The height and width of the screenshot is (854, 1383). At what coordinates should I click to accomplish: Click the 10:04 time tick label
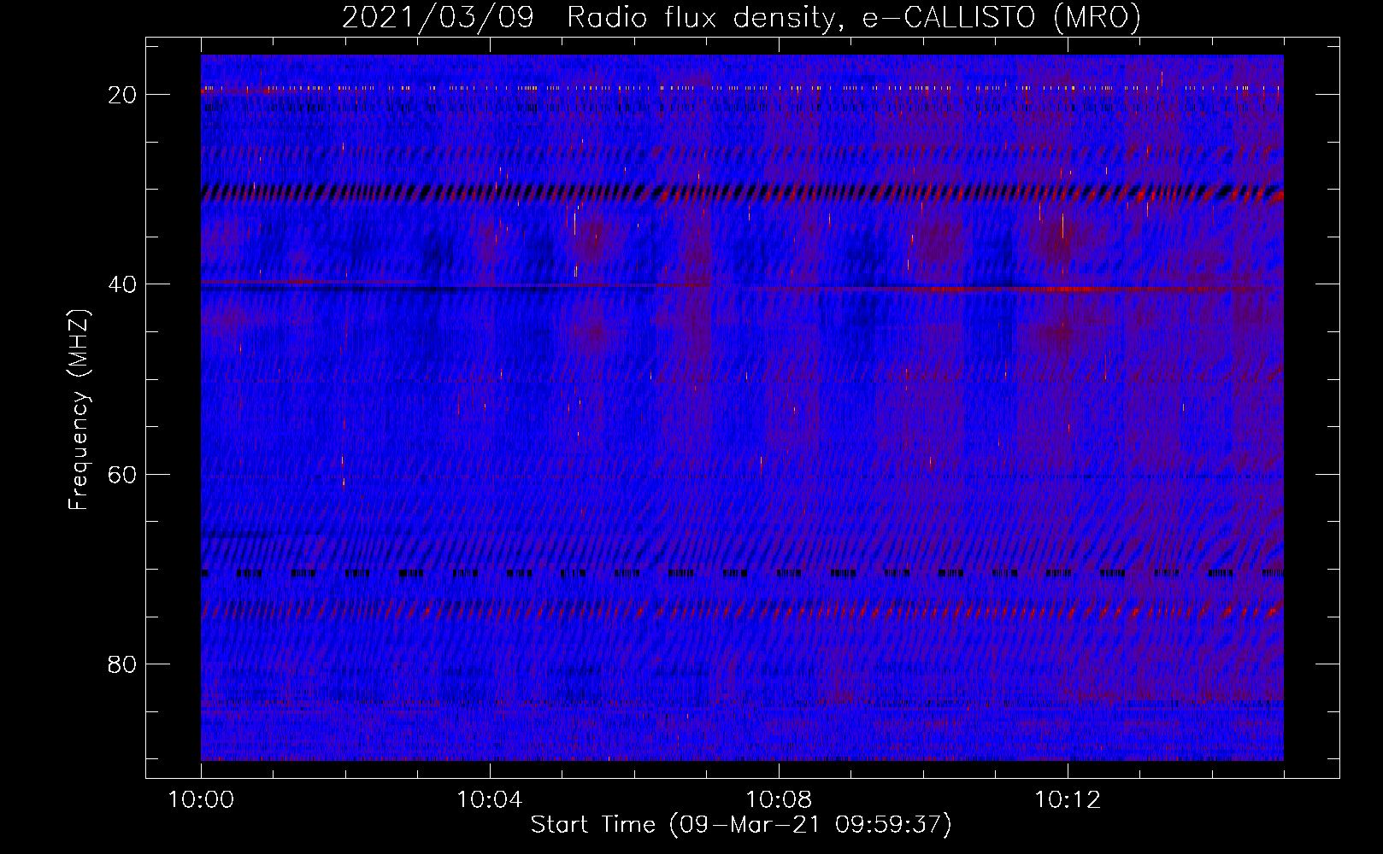490,800
